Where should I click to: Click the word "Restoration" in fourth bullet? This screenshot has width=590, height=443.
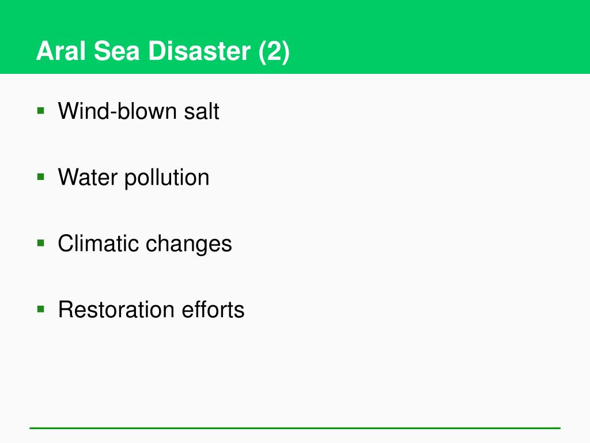pos(116,310)
